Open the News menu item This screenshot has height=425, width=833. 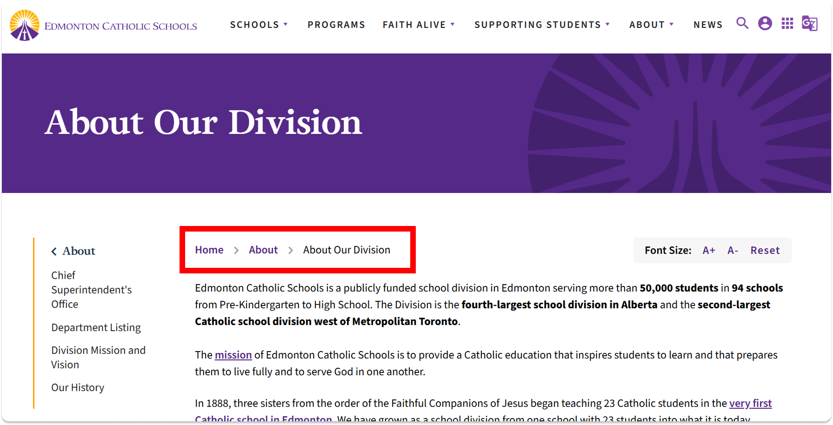point(708,25)
